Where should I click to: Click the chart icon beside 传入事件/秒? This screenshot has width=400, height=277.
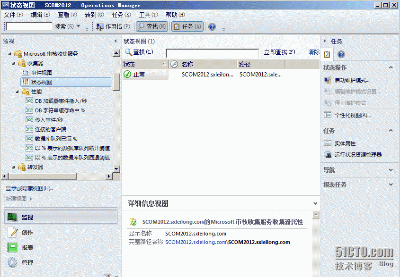point(29,120)
